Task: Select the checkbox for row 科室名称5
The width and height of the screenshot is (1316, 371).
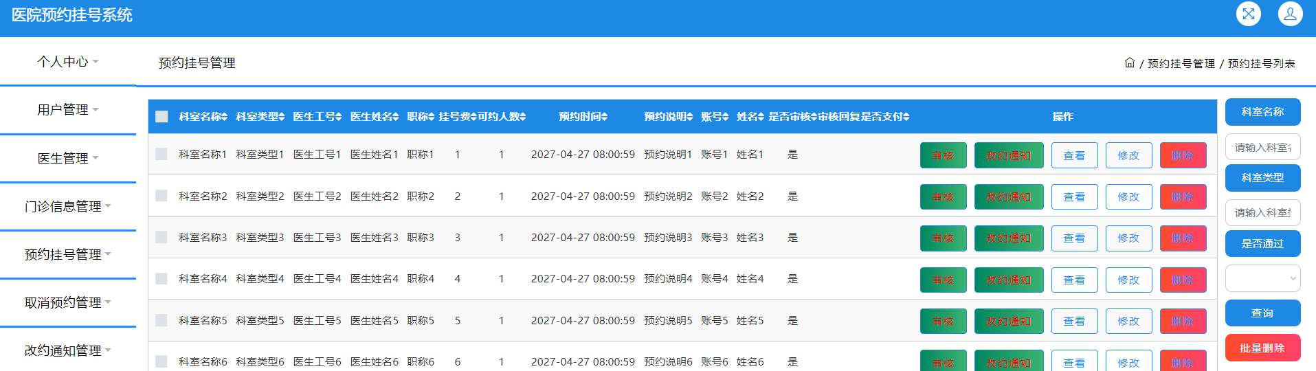Action: coord(161,320)
